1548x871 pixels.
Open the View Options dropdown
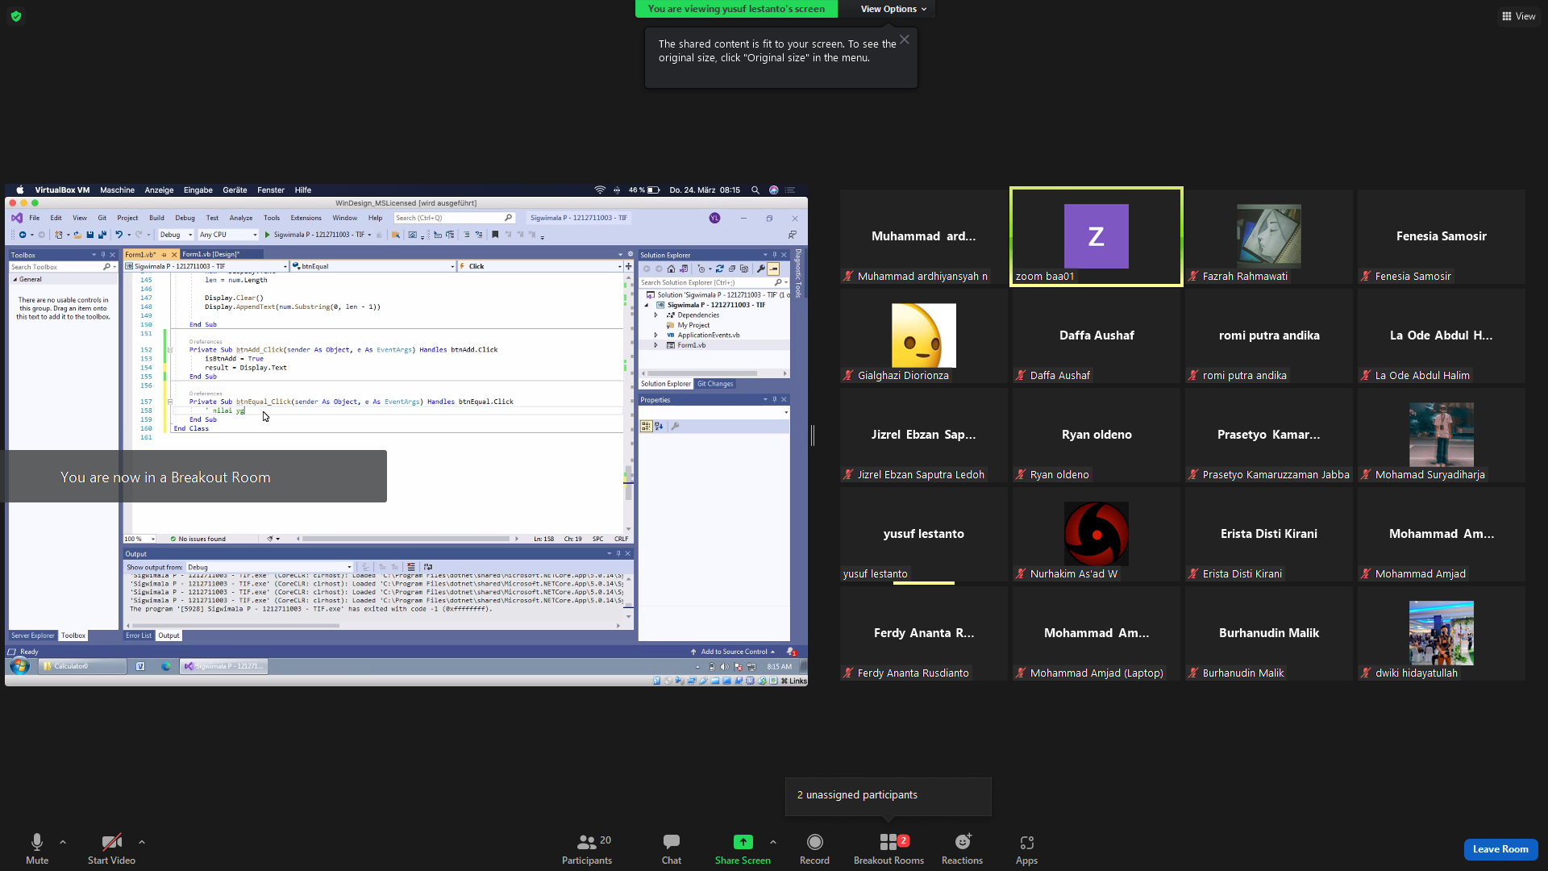(893, 9)
